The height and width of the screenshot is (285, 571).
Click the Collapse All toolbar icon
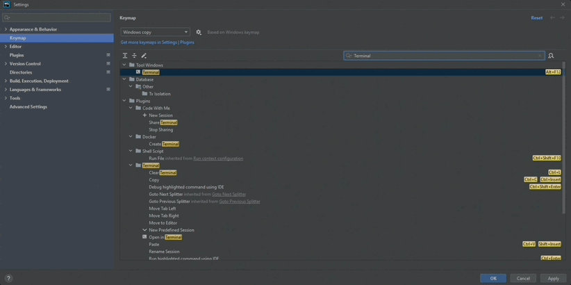tap(134, 56)
